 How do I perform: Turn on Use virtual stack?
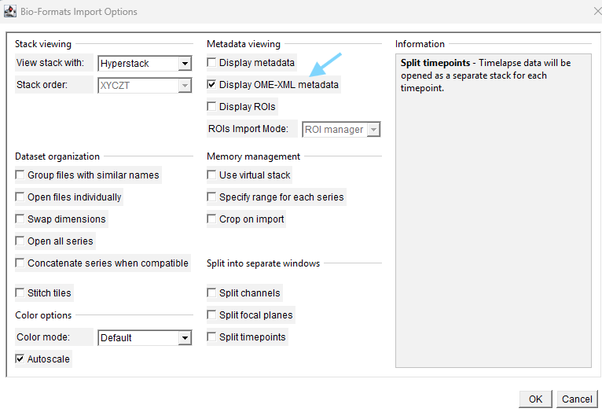tap(211, 175)
